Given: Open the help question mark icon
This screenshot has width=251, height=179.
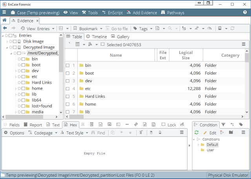Looking at the screenshot, I should point(245,12).
